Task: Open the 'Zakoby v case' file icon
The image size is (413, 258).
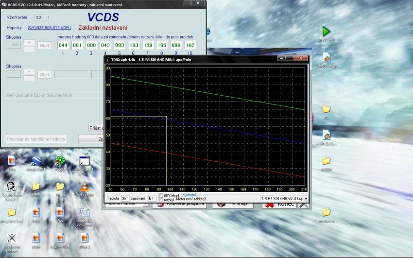Action: tap(326, 58)
